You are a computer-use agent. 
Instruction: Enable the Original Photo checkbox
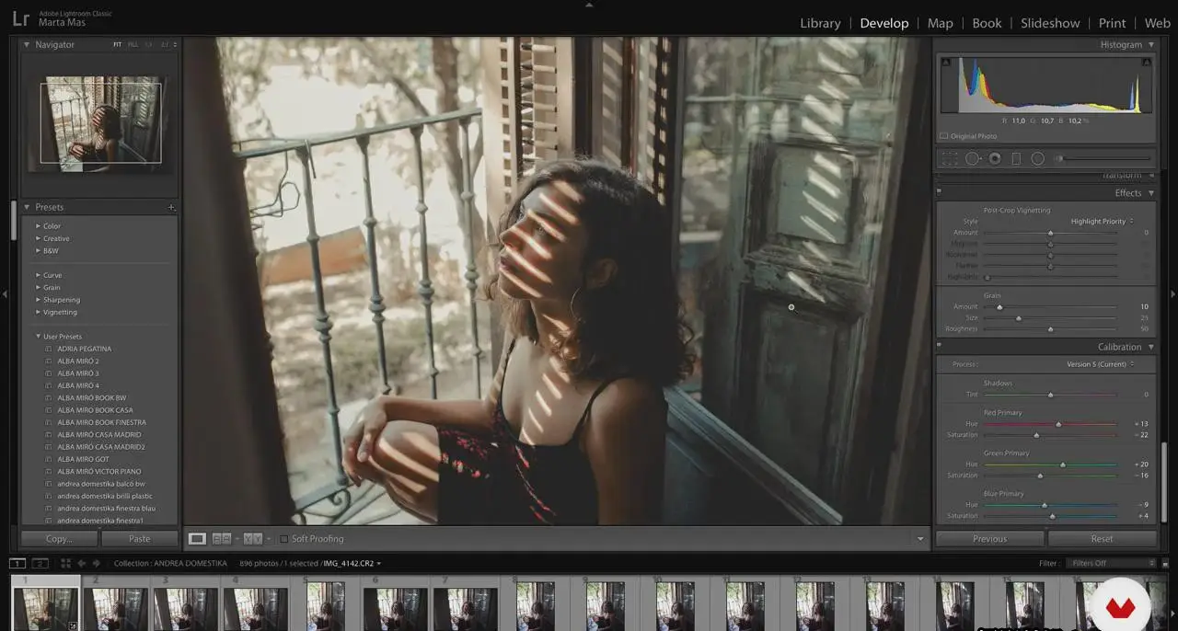944,136
